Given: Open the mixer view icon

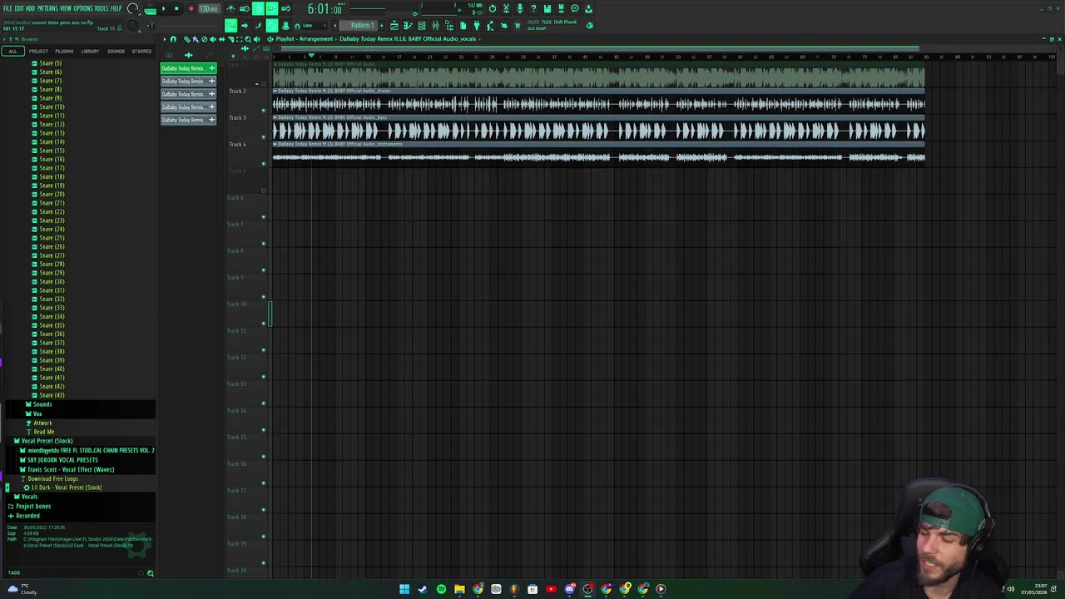Looking at the screenshot, I should pos(435,26).
